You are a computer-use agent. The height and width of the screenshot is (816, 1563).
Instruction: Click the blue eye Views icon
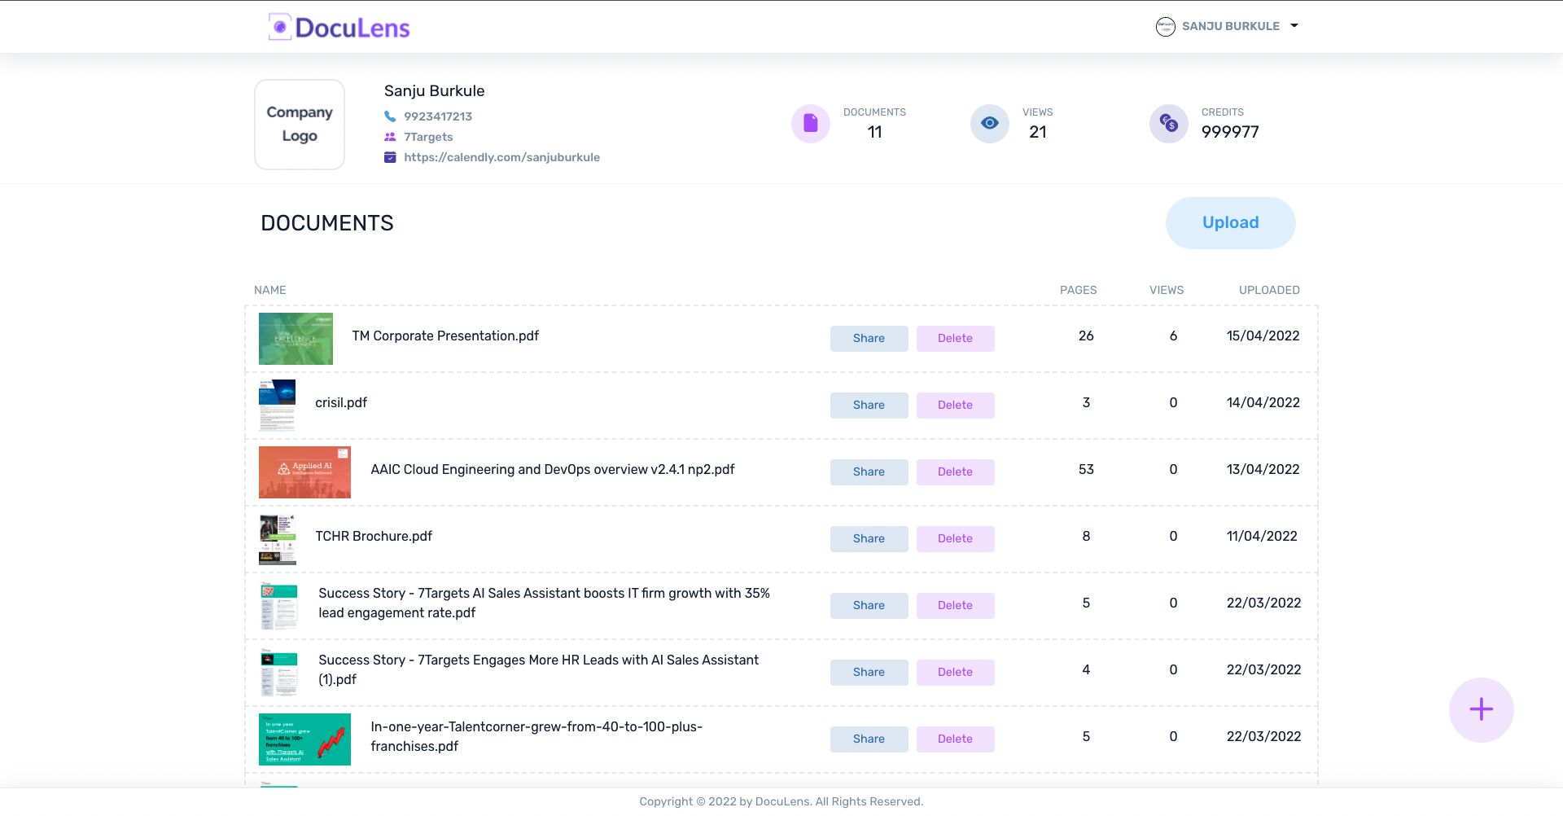point(990,124)
